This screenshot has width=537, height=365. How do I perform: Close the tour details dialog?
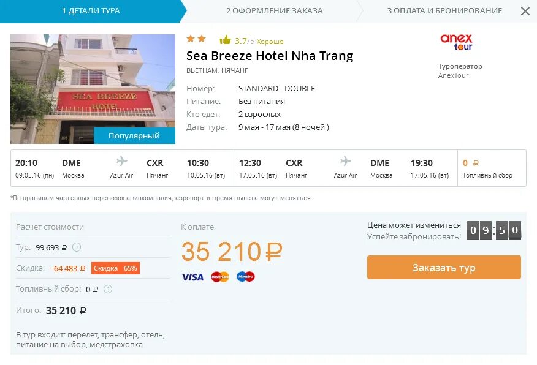pos(525,11)
